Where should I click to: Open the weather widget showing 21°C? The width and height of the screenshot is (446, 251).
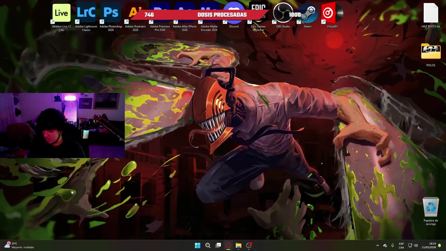[19, 245]
